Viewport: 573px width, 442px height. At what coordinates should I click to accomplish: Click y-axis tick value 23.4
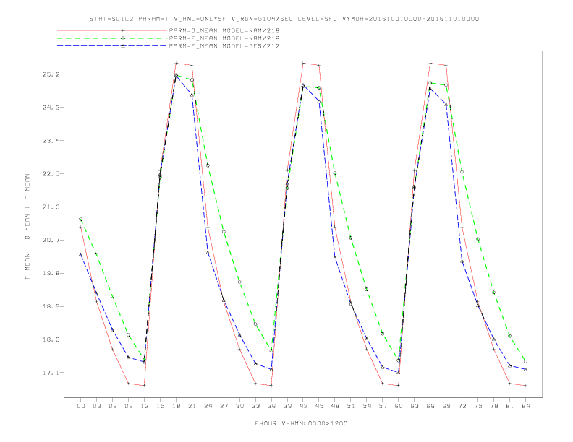51,141
